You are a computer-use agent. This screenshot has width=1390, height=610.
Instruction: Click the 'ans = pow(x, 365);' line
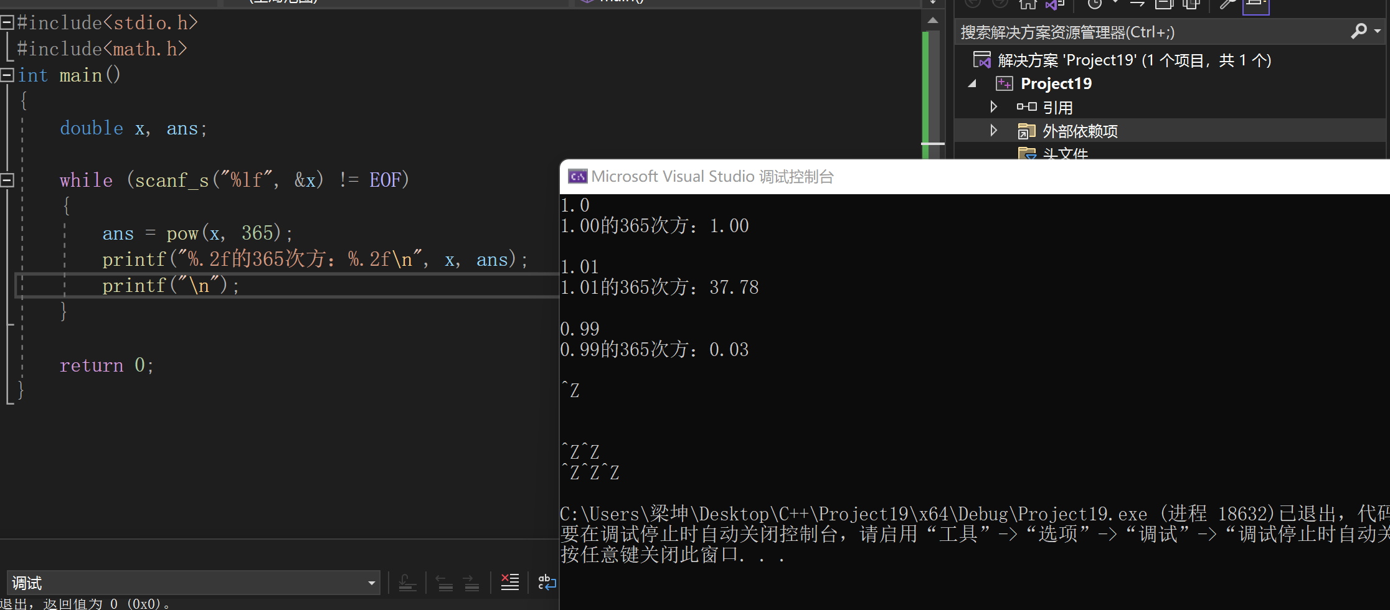(197, 233)
